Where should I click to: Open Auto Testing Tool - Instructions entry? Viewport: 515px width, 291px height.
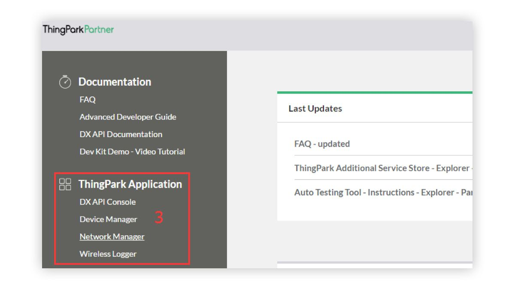coord(383,192)
